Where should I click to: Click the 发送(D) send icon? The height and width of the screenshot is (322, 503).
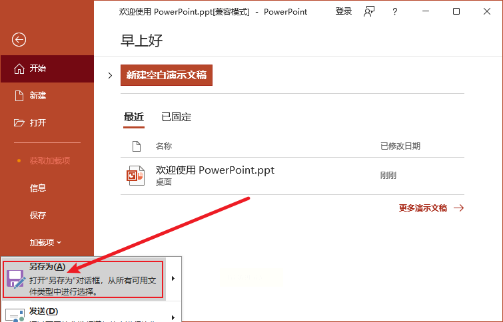tap(15, 315)
